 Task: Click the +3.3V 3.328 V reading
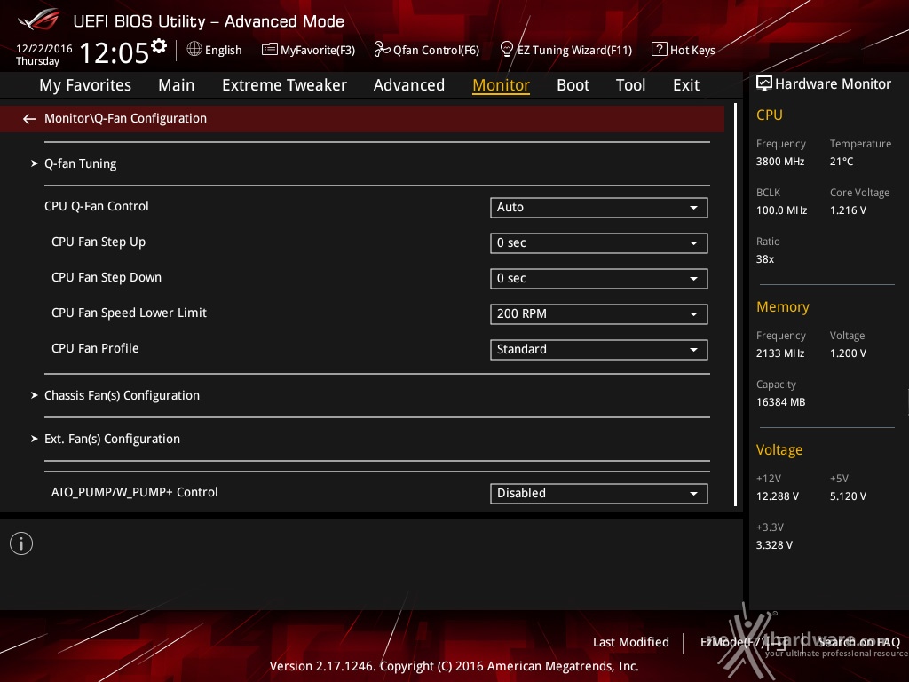point(774,545)
